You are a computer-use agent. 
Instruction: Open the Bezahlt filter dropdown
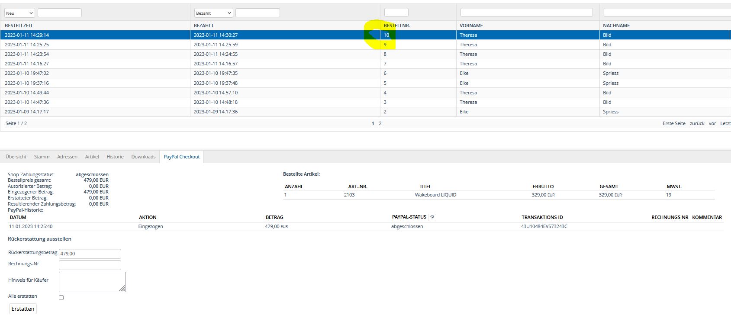[213, 13]
